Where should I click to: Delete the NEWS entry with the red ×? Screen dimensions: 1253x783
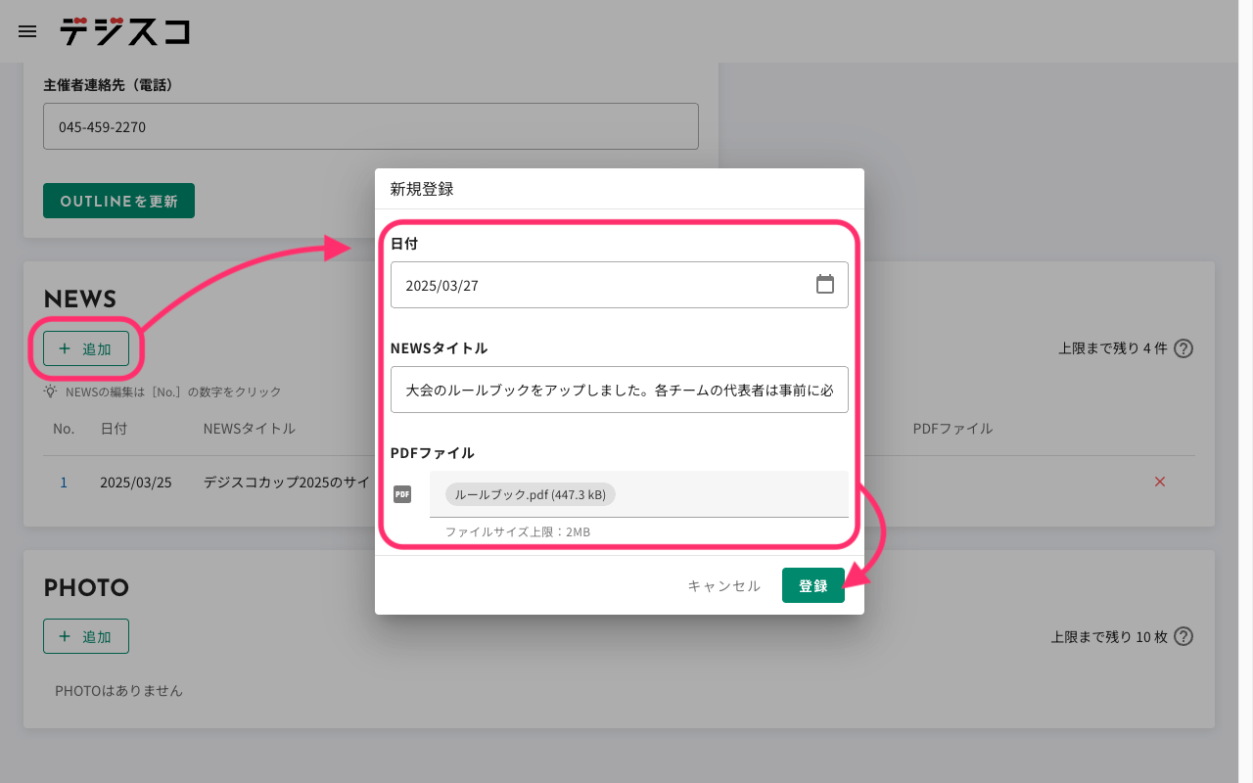1160,482
